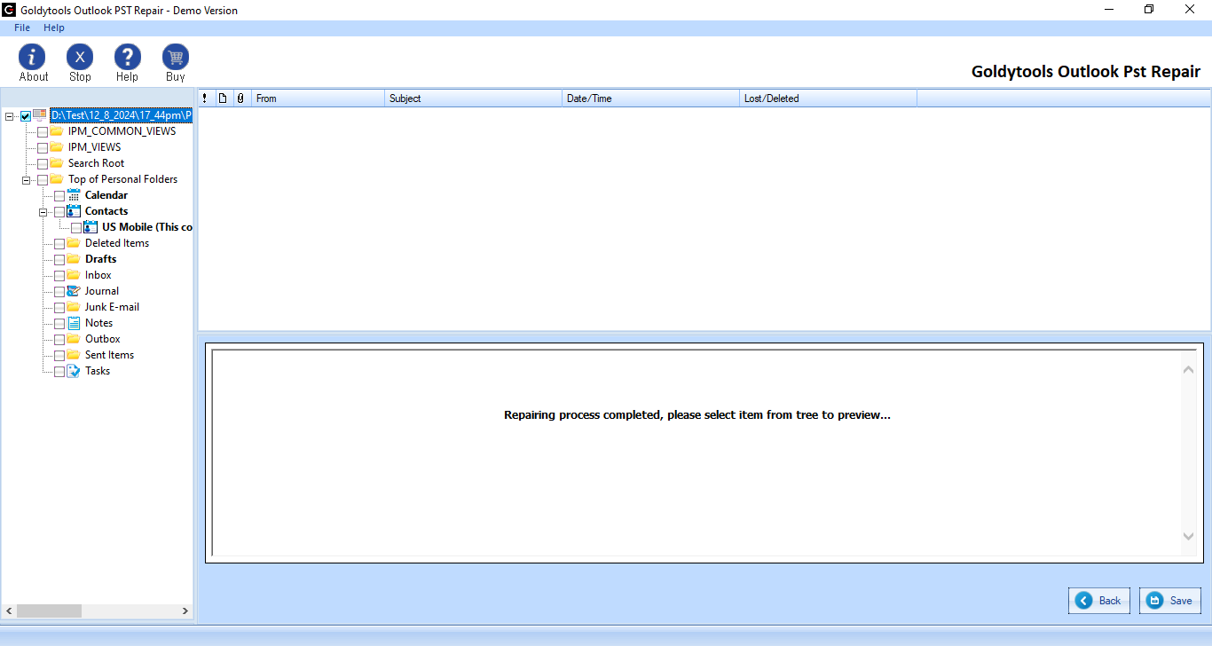The width and height of the screenshot is (1212, 646).
Task: Sort by importance exclamation column icon
Action: pyautogui.click(x=205, y=98)
